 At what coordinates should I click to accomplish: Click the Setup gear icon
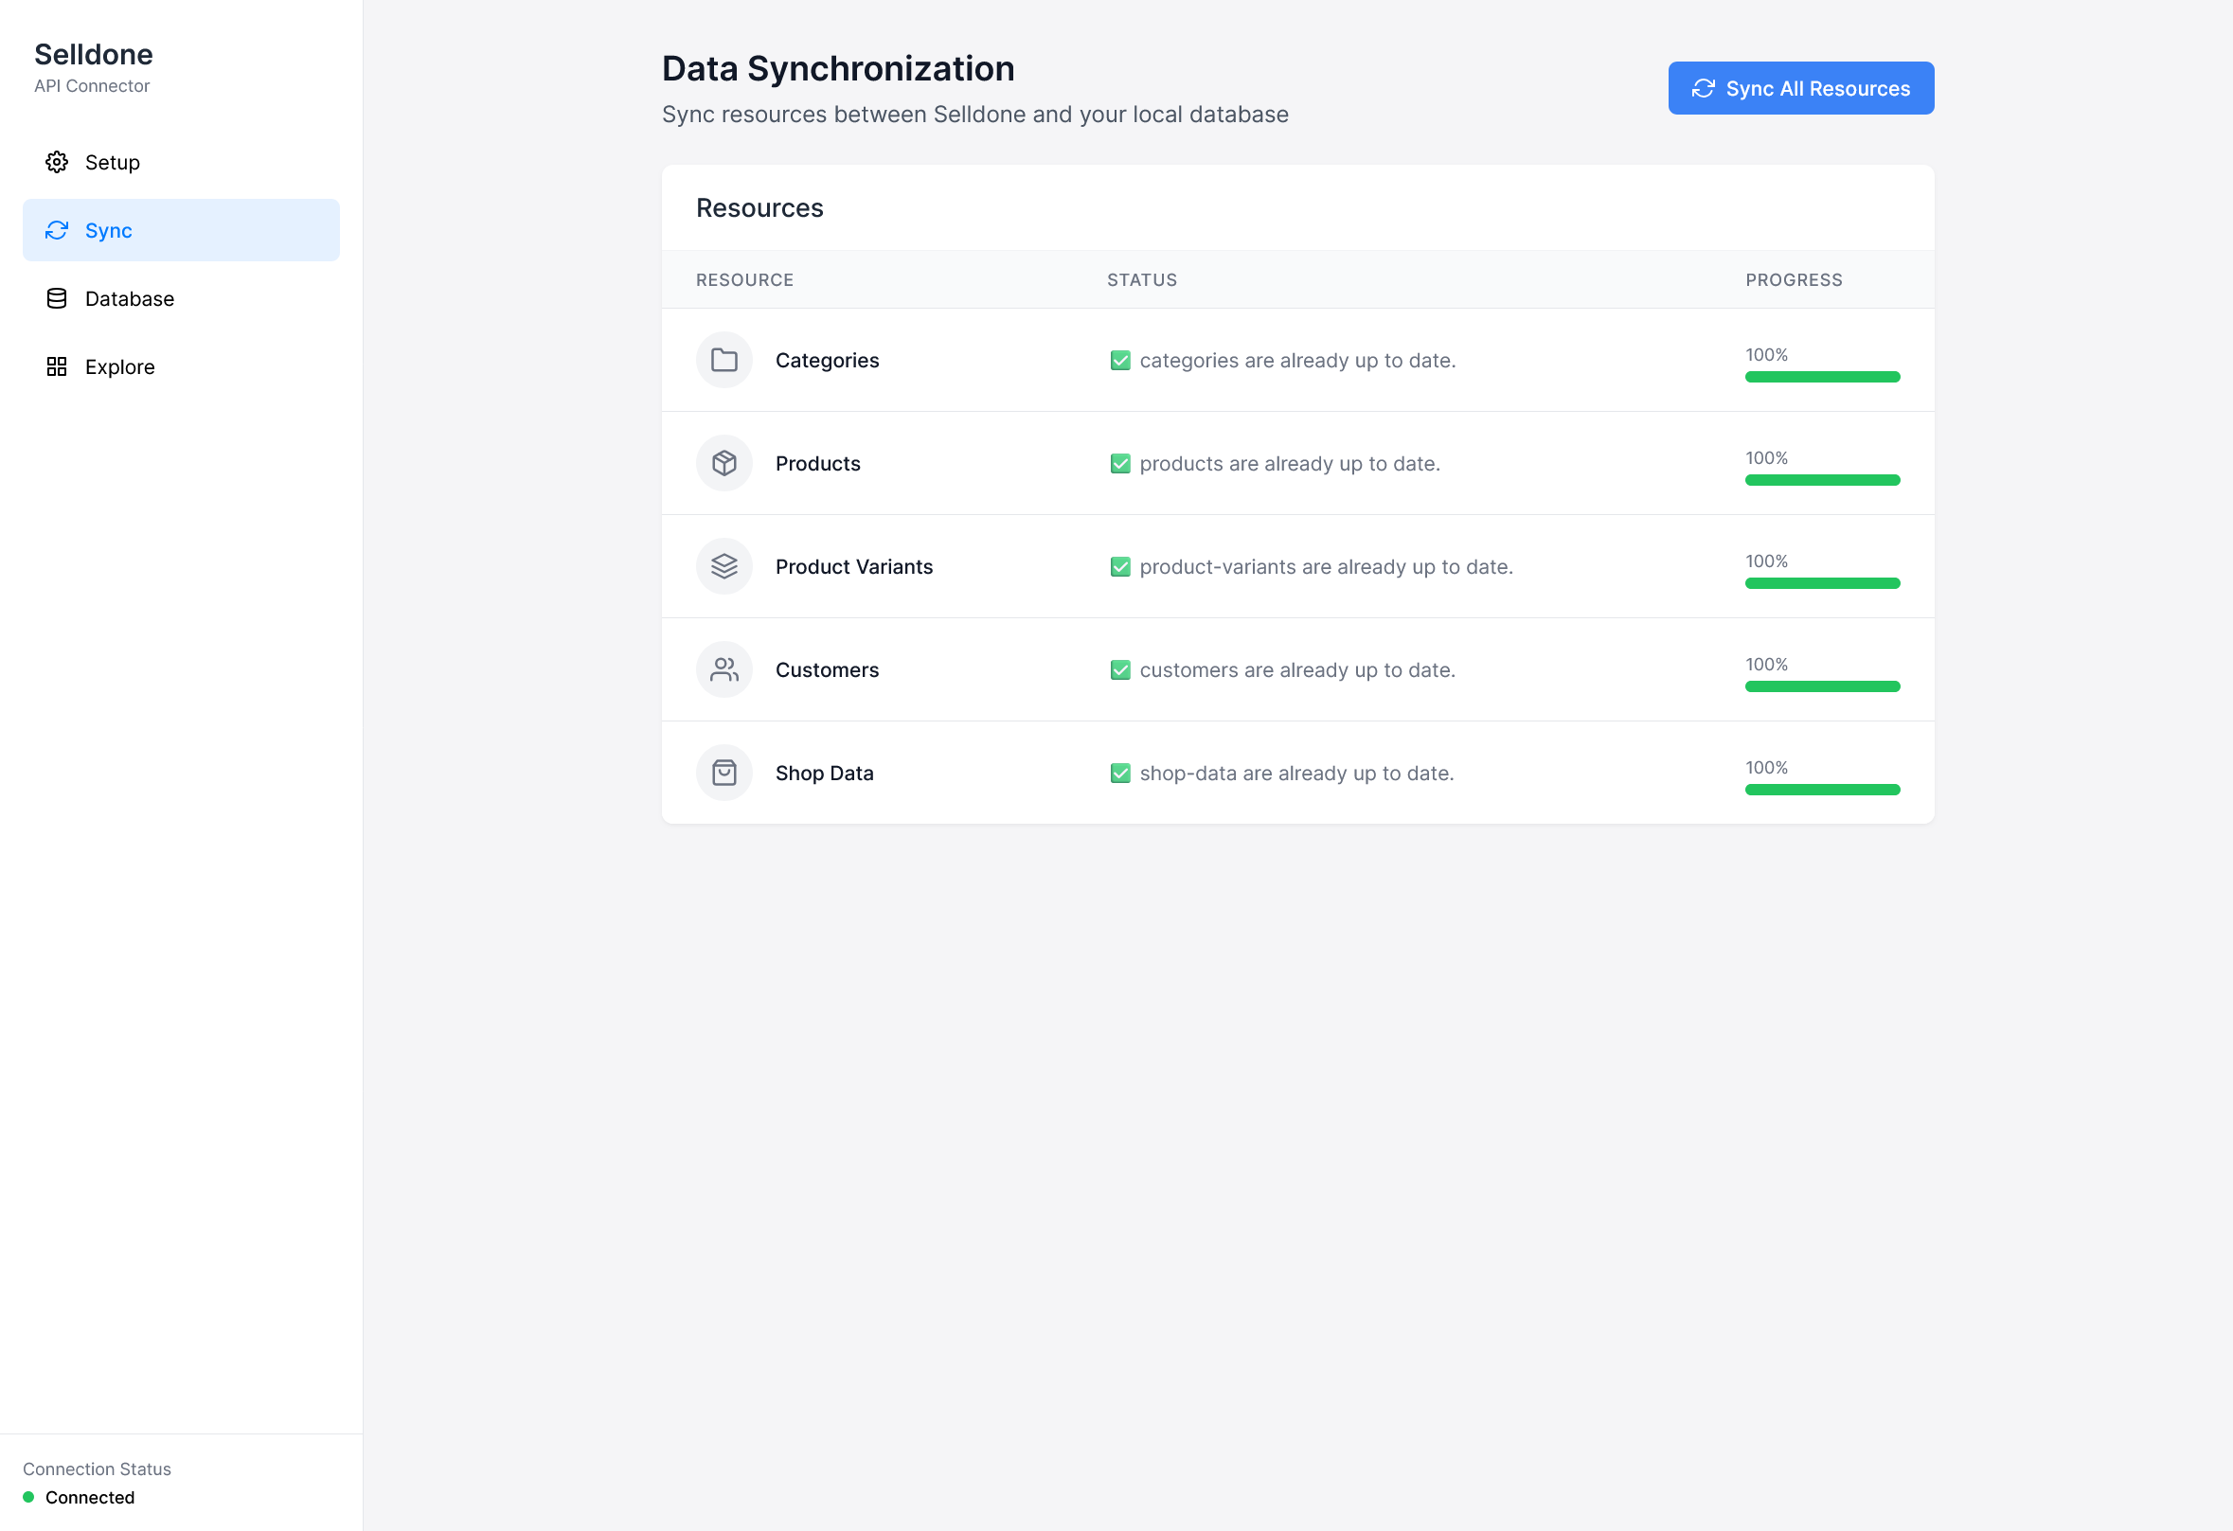click(57, 162)
